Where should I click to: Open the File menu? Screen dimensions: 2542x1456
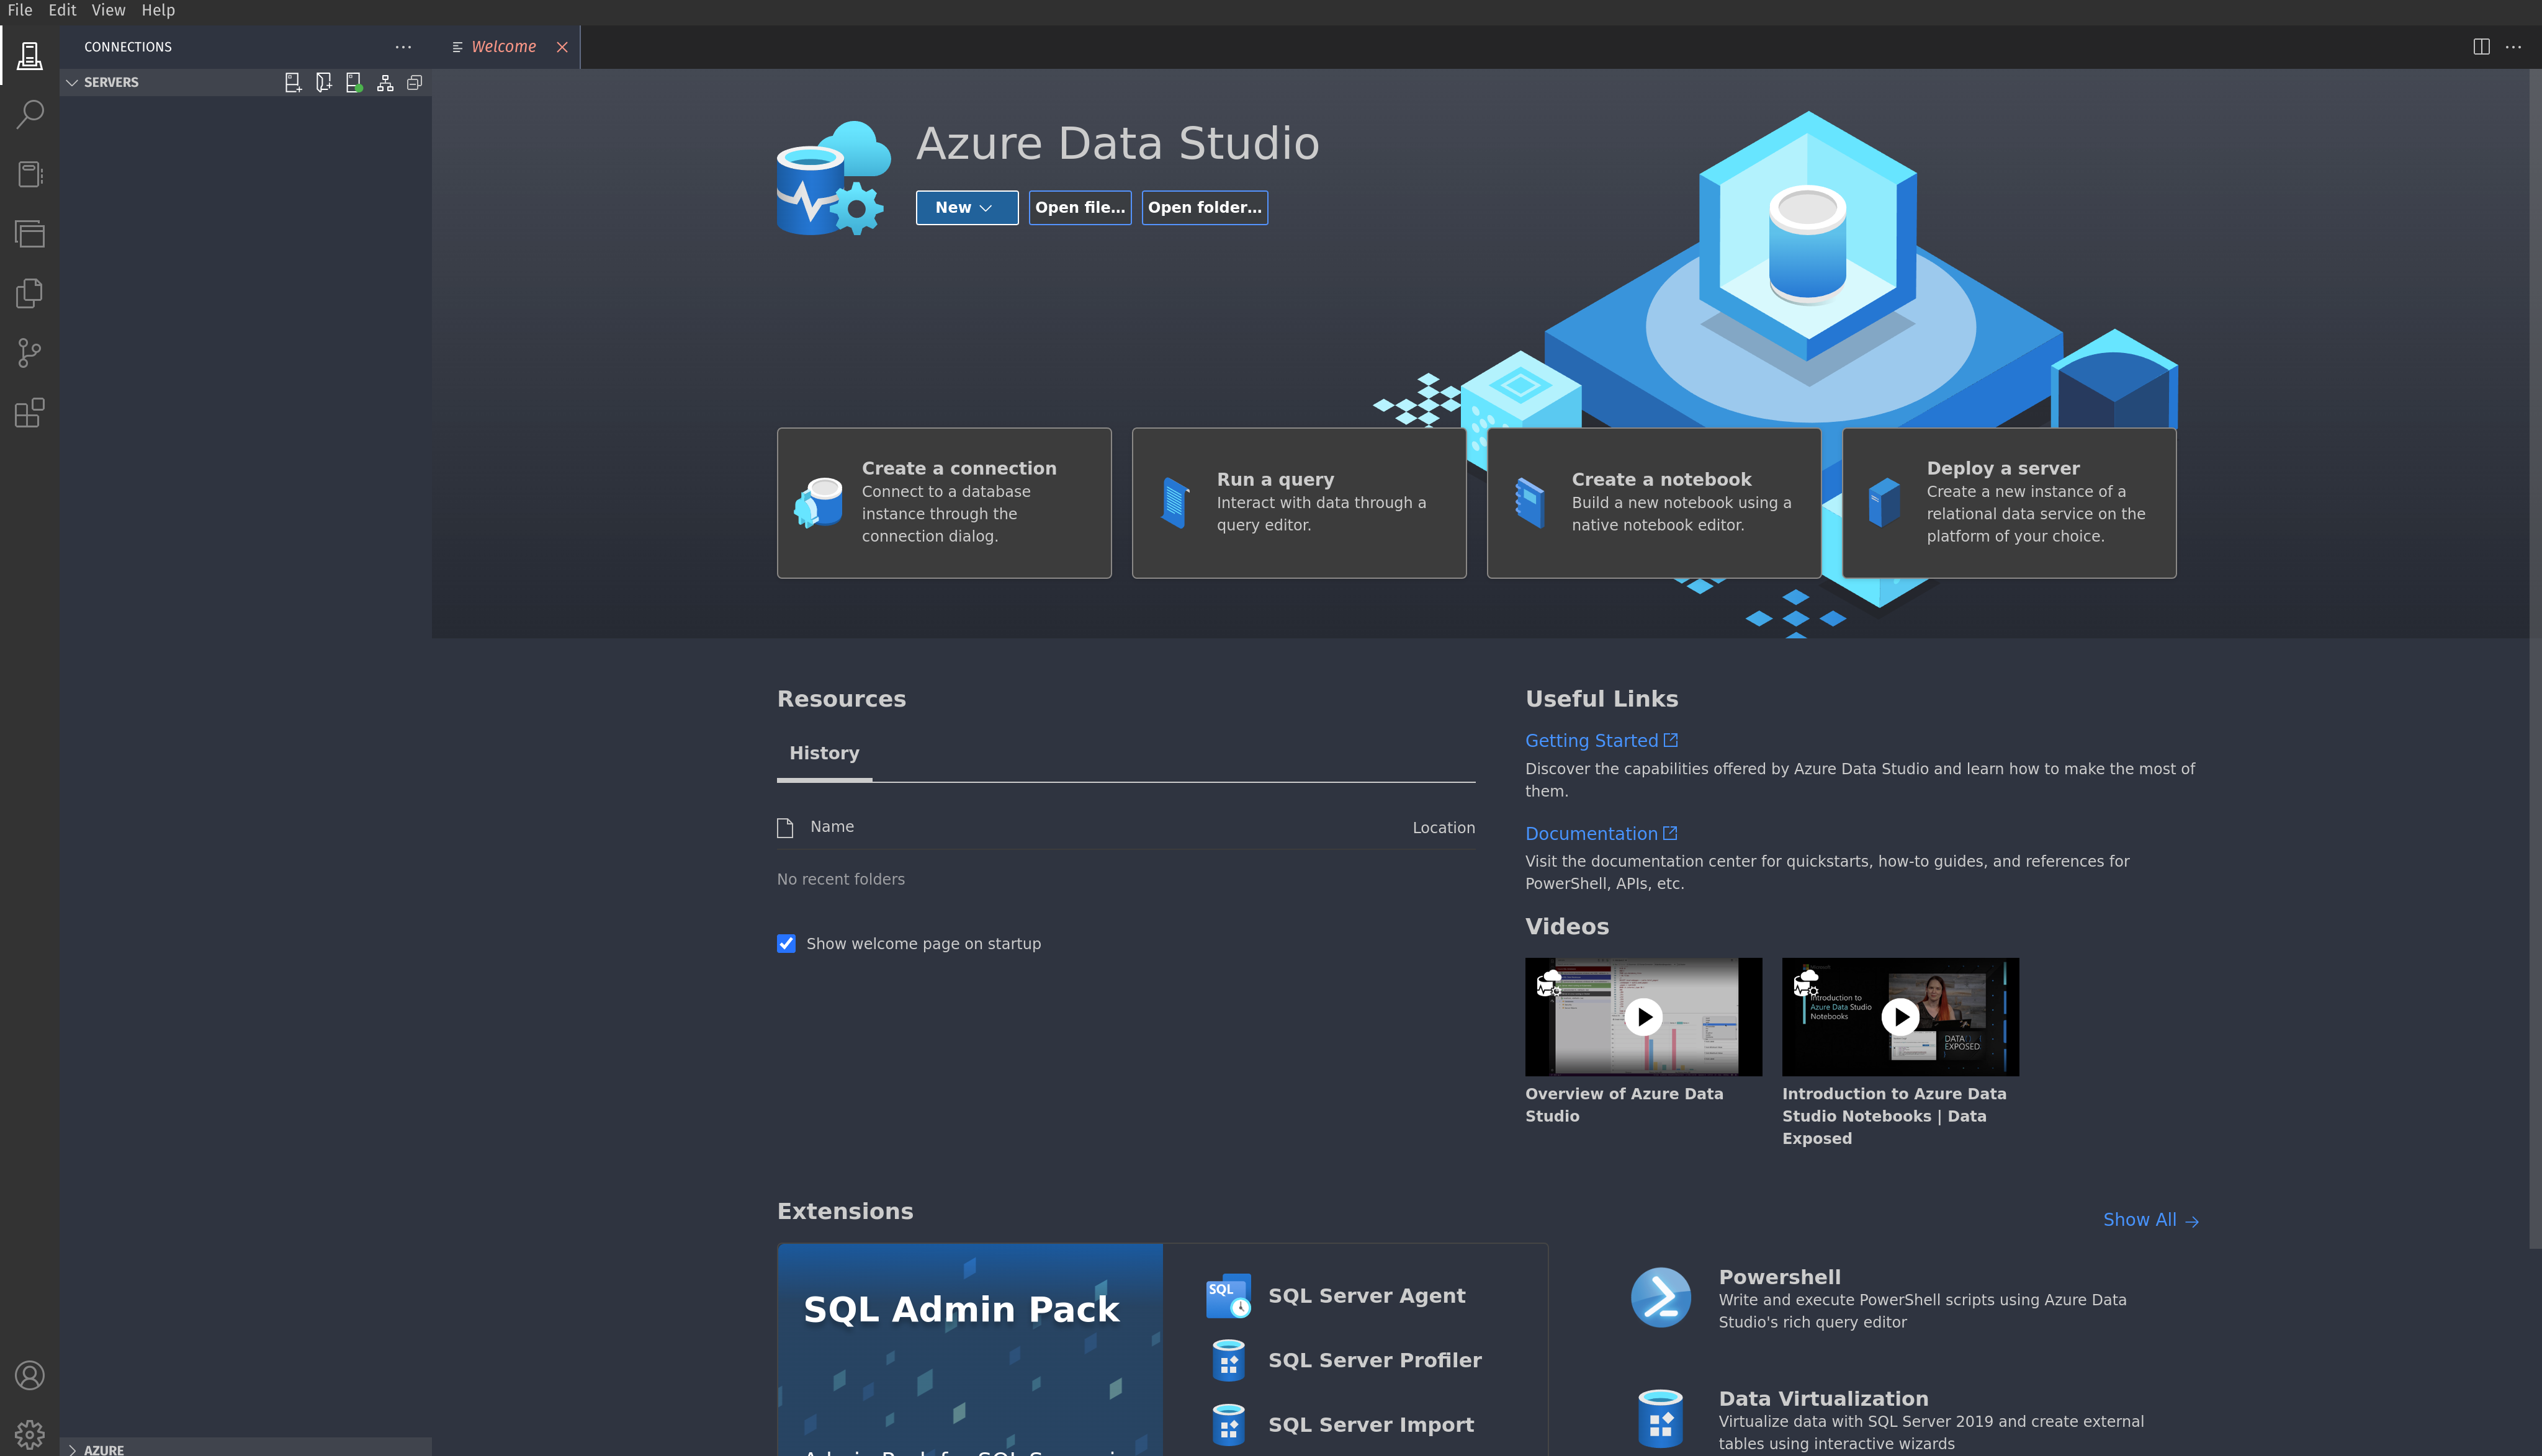[x=20, y=10]
